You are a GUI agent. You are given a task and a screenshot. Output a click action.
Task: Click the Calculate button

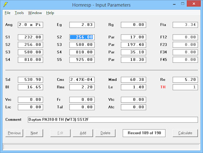tap(185, 133)
